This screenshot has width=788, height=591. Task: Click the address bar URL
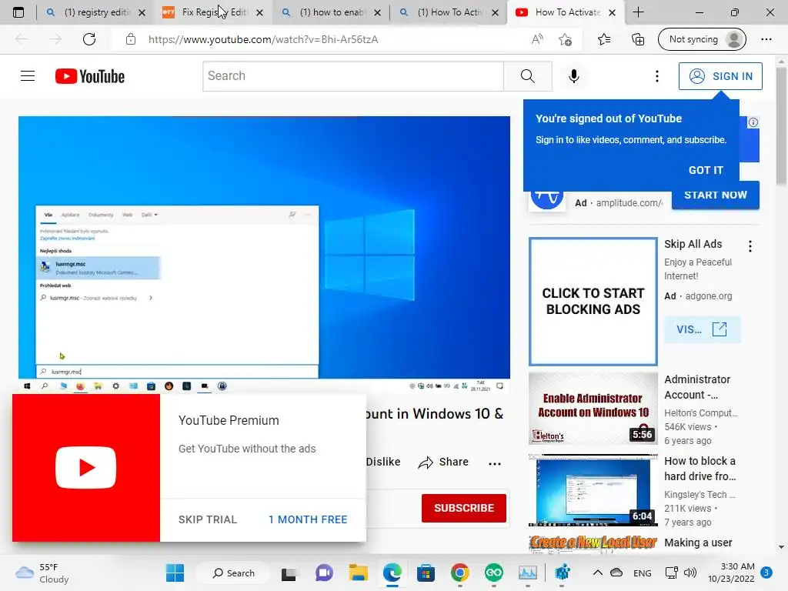coord(263,39)
